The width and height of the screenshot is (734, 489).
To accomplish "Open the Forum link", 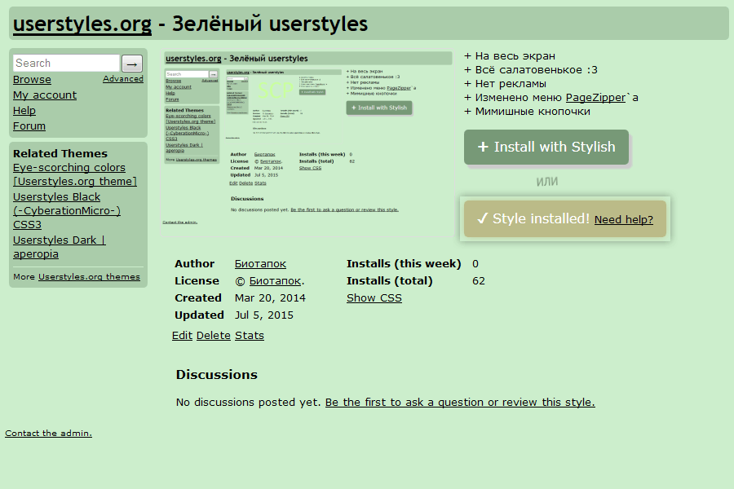I will pyautogui.click(x=29, y=126).
